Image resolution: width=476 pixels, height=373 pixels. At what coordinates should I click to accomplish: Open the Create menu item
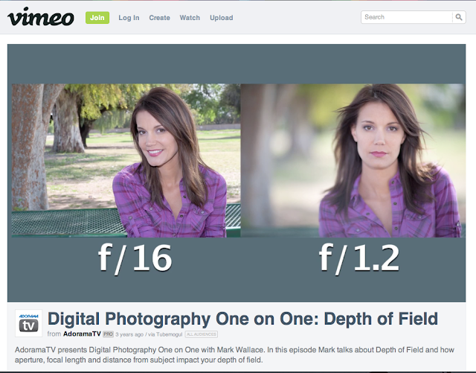(x=159, y=18)
